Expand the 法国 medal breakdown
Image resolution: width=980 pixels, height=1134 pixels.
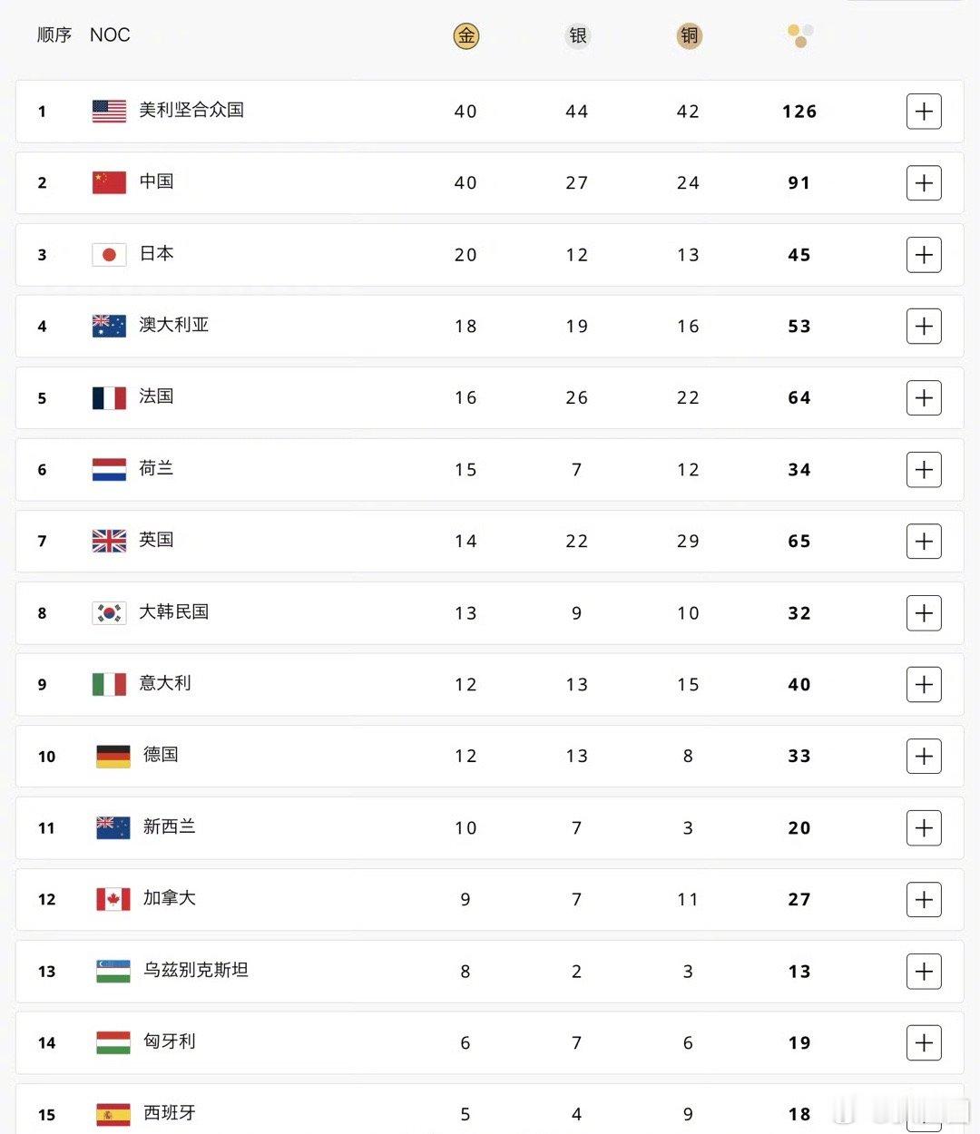click(924, 398)
